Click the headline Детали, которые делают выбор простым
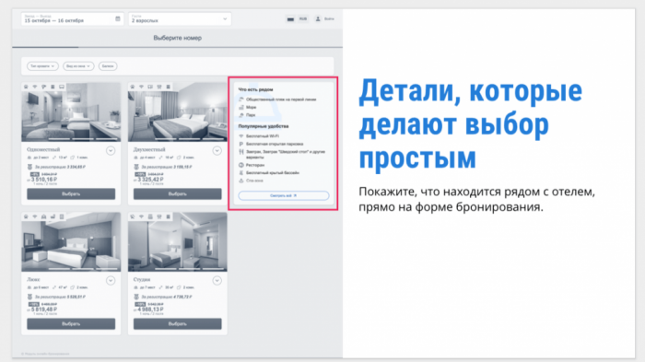 (x=470, y=123)
